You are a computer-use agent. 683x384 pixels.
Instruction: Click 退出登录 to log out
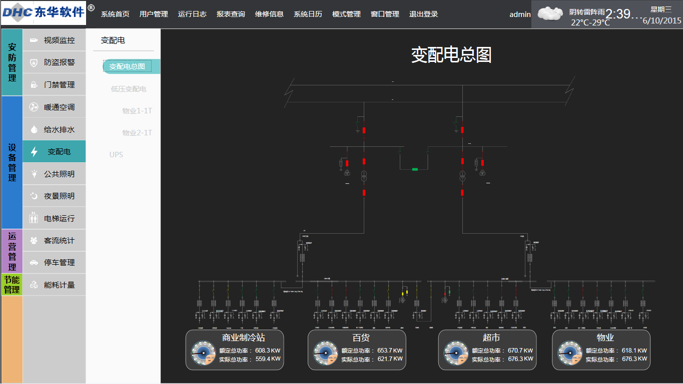423,14
